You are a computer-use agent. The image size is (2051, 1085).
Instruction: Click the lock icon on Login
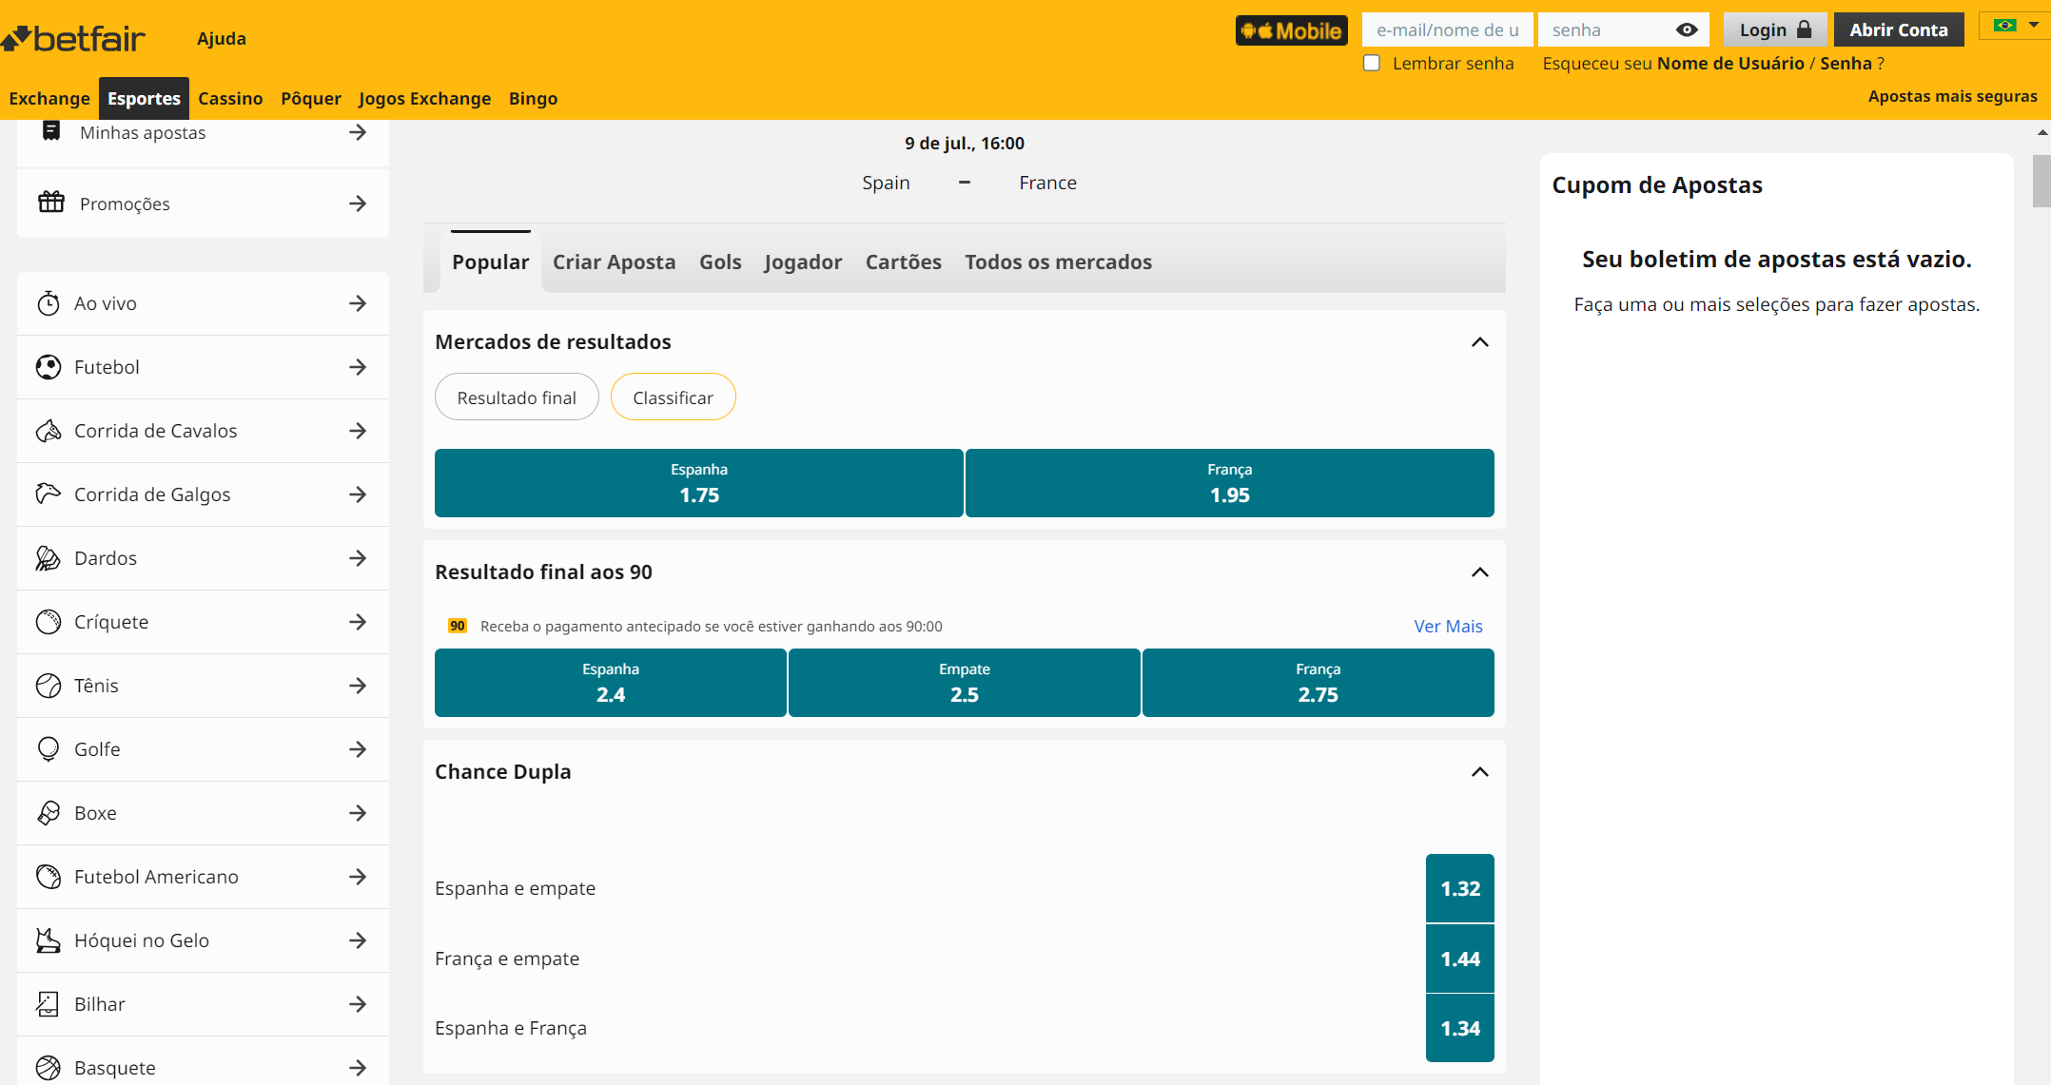1804,29
